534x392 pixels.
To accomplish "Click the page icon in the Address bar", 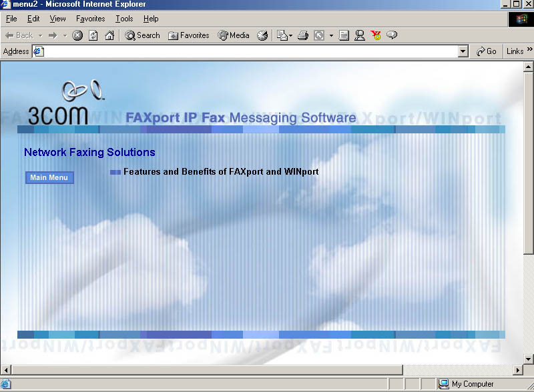I will (x=39, y=51).
